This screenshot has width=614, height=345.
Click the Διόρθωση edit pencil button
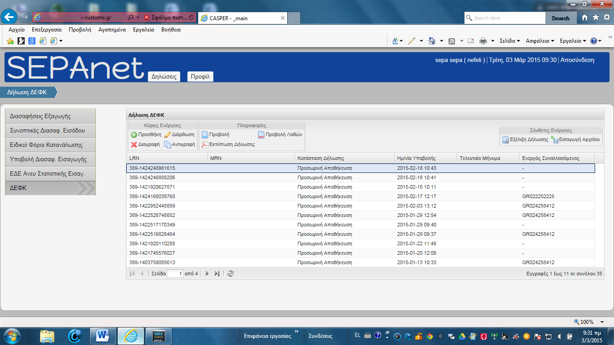click(x=179, y=134)
